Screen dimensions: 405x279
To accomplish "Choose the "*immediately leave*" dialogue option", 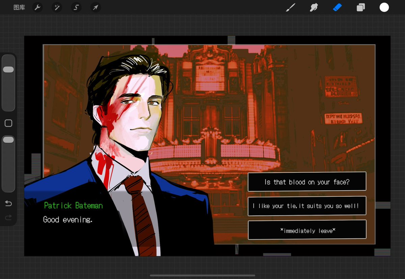I will [x=307, y=230].
